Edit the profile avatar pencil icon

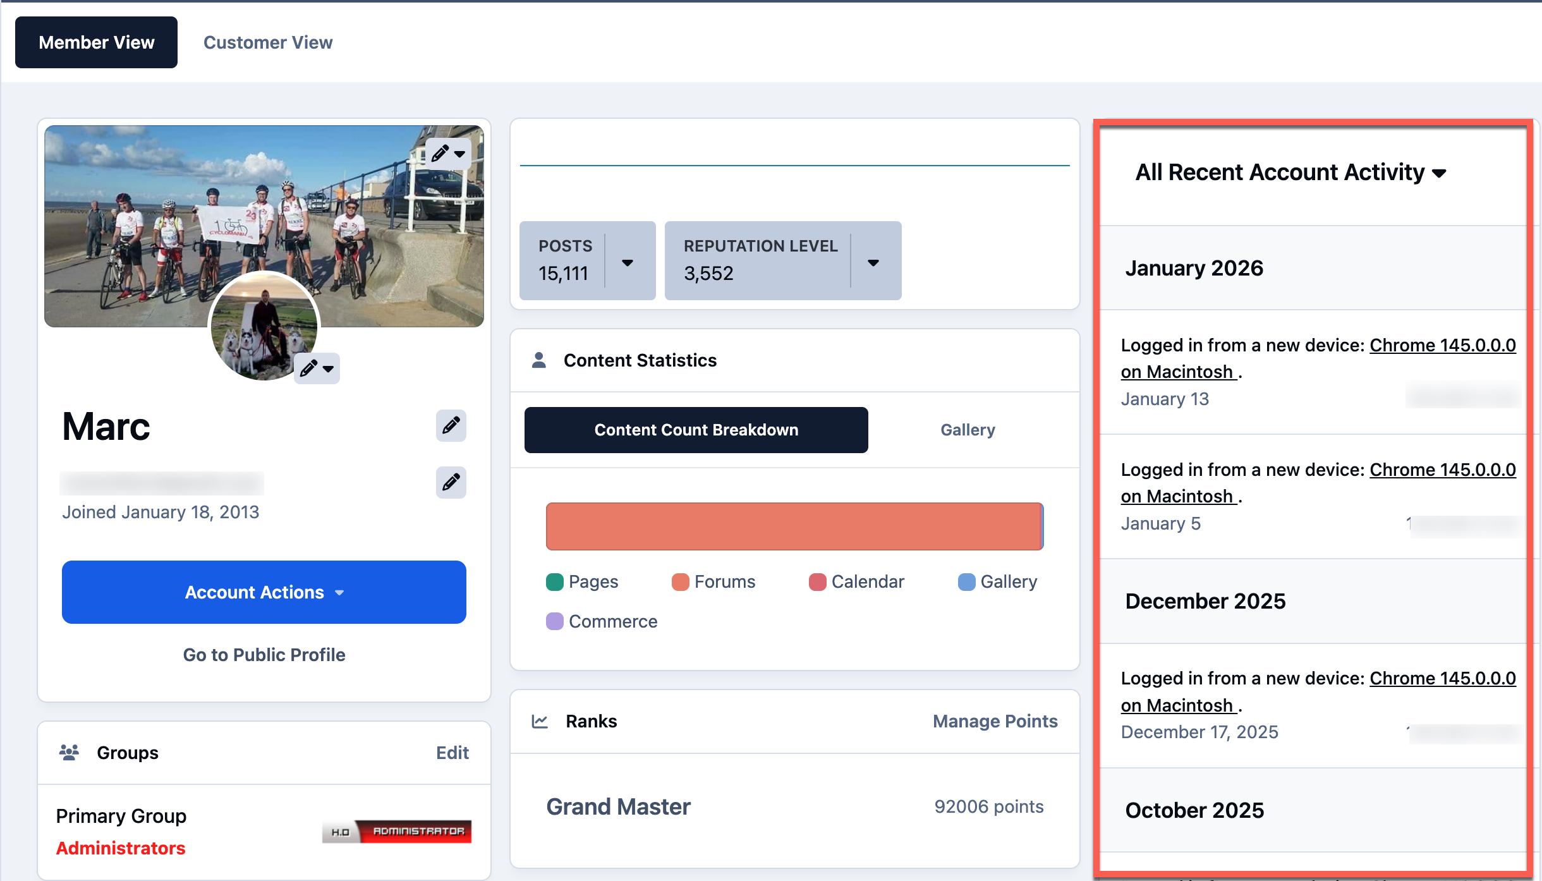tap(317, 368)
